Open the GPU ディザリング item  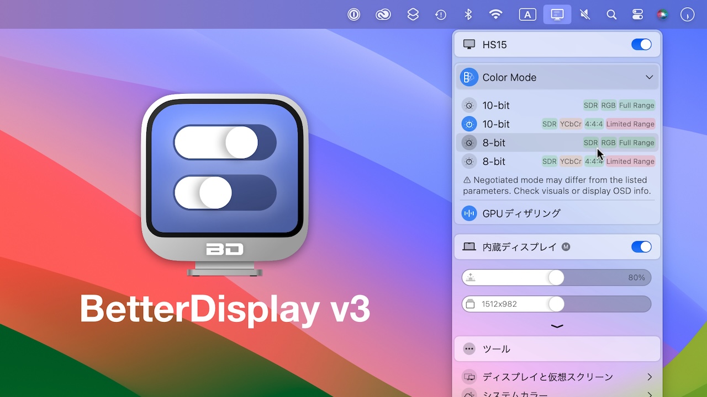click(x=557, y=213)
